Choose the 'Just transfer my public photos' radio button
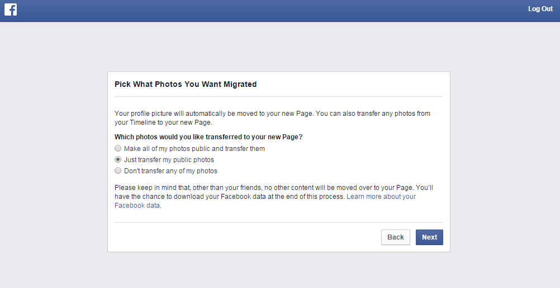Screen dimensions: 560x288 (117, 160)
